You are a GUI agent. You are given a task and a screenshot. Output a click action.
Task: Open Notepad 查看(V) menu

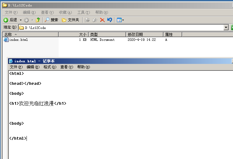(67, 67)
